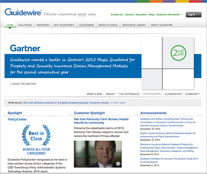
Task: Go to the Careers page
Action: [x=129, y=15]
